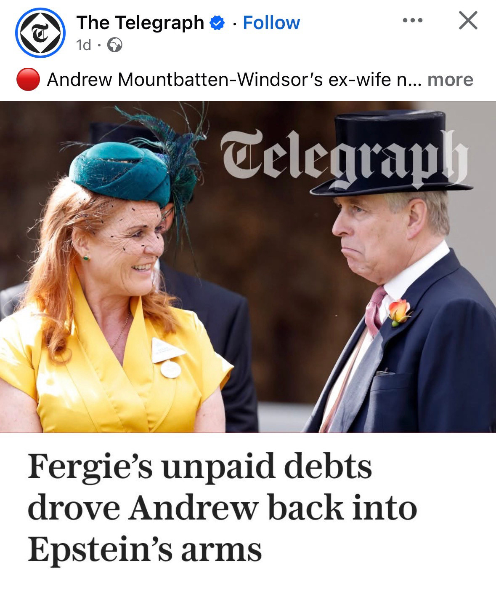
Task: Click "Epstein's arms" in the headline
Action: (x=145, y=549)
